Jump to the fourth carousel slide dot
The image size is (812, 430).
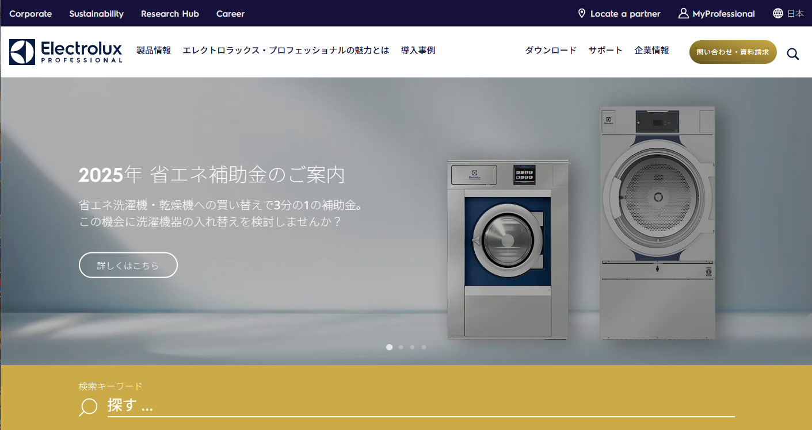(x=424, y=347)
